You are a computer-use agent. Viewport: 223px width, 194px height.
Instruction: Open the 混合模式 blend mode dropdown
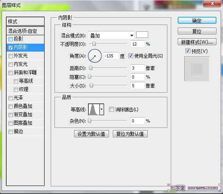pos(111,35)
